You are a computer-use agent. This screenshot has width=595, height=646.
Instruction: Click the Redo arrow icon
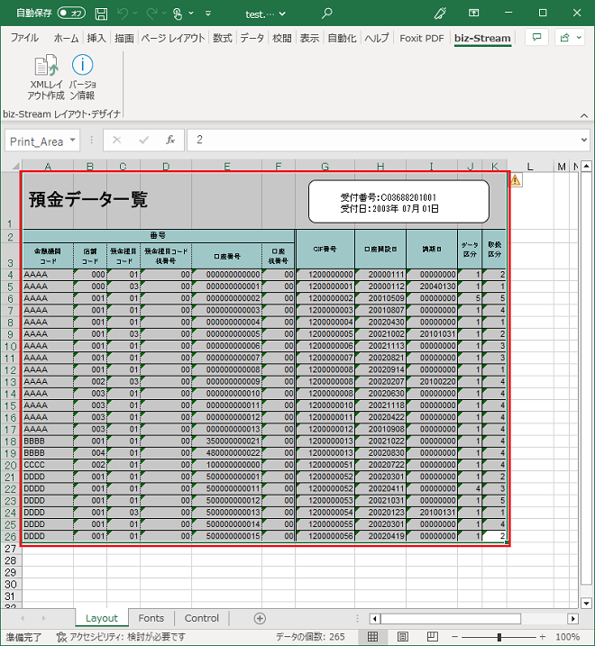click(x=151, y=14)
